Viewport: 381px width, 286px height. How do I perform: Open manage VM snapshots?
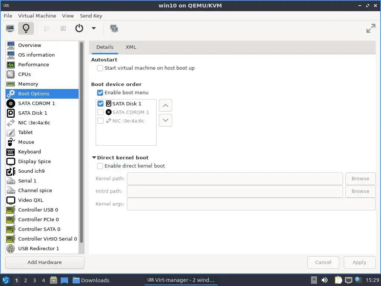tap(114, 28)
